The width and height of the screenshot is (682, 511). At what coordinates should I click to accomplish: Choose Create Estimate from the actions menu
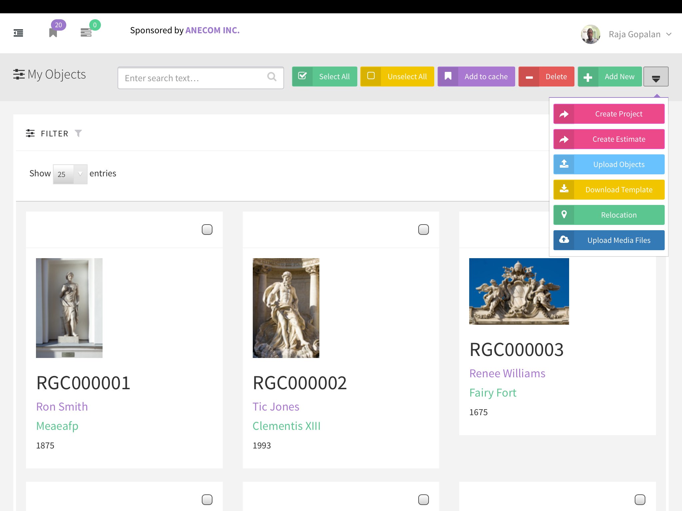pyautogui.click(x=609, y=139)
